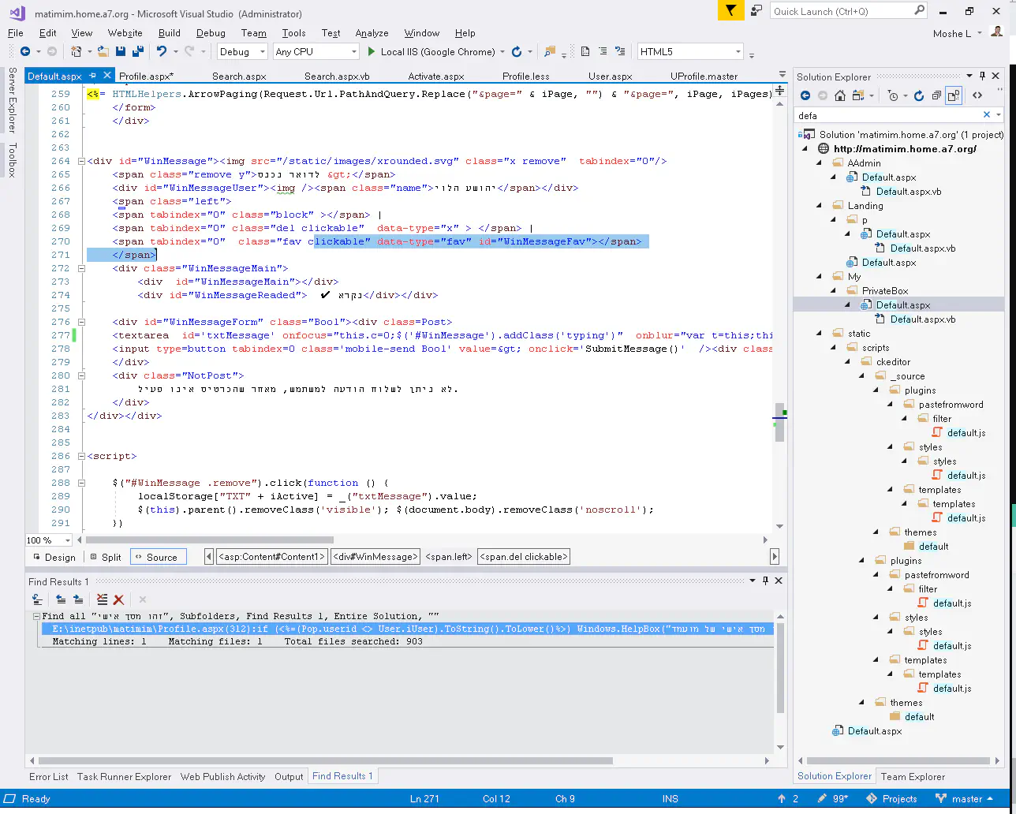
Task: Start debugging with the green play icon
Action: (x=372, y=51)
